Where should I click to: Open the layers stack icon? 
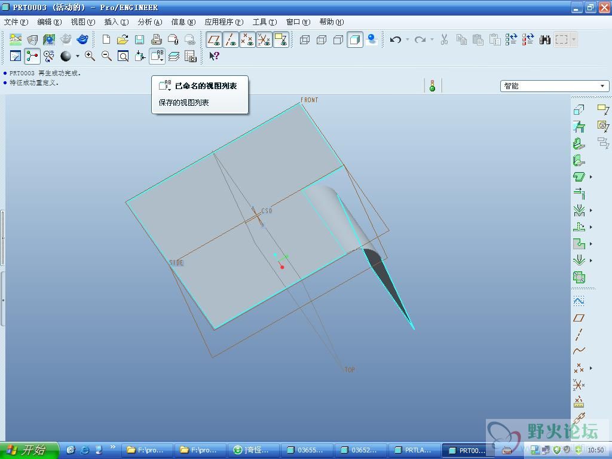174,56
